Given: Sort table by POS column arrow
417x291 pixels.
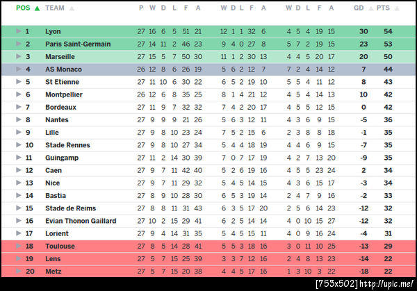Looking at the screenshot, I should tap(37, 8).
